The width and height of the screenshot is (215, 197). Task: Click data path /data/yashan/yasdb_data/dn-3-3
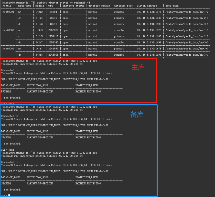pyautogui.click(x=187, y=55)
